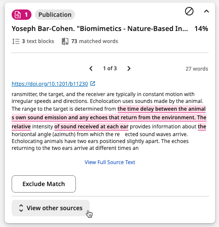Image resolution: width=219 pixels, height=227 pixels.
Task: Click the matched words compare icon
Action: 65,41
